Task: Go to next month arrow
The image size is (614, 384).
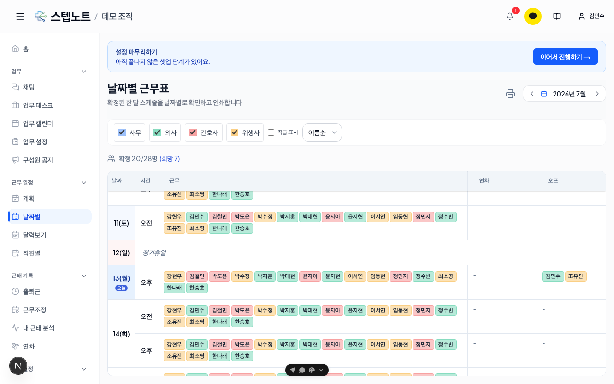Action: [597, 94]
